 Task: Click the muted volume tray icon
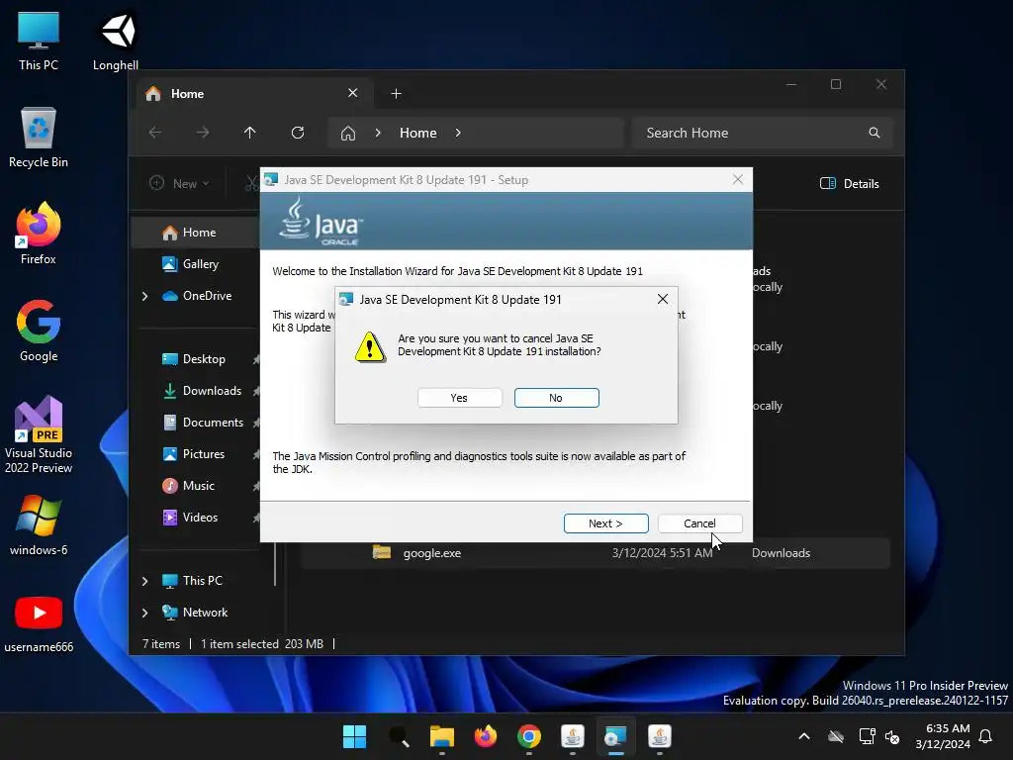892,736
